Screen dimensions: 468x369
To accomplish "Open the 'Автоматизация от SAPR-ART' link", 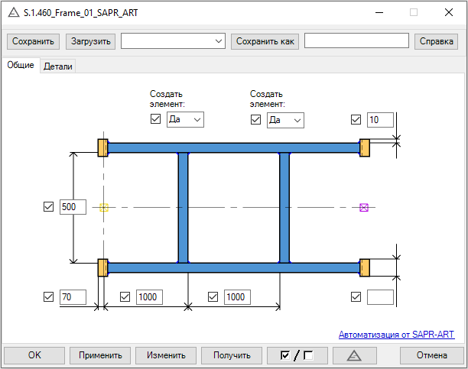I will point(396,335).
